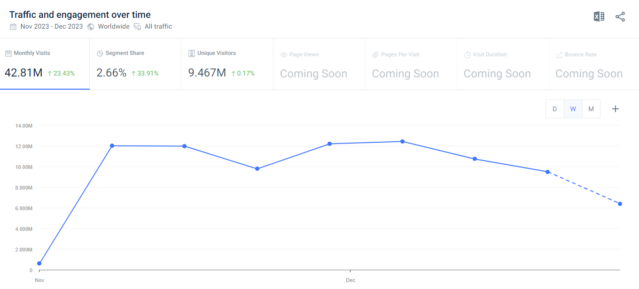The height and width of the screenshot is (289, 639).
Task: Switch chart granularity to Daily (D)
Action: [554, 109]
